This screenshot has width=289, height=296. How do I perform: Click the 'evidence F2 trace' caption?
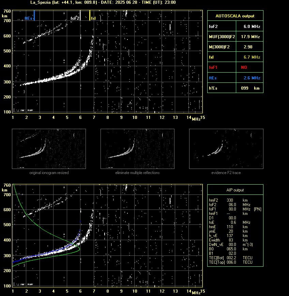pyautogui.click(x=226, y=173)
